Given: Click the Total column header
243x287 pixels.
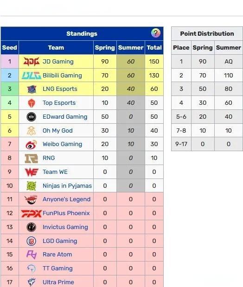Looking at the screenshot, I should [x=154, y=48].
